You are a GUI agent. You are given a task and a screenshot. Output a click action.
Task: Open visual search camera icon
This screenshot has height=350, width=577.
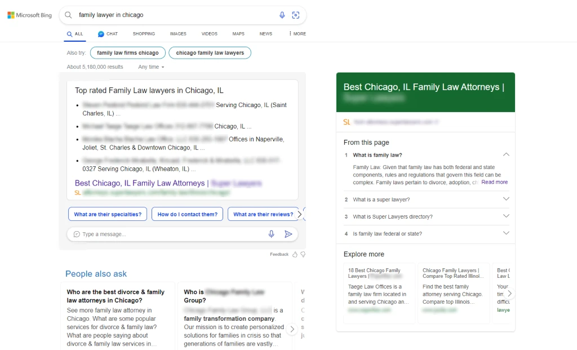[295, 15]
